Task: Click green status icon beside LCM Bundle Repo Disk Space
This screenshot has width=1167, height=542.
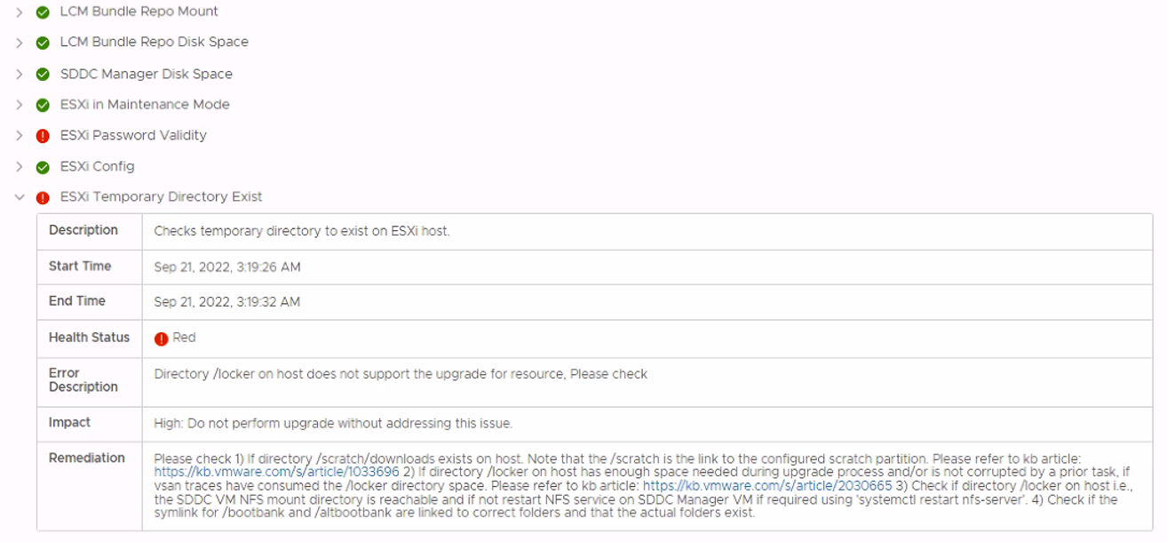Action: (43, 43)
